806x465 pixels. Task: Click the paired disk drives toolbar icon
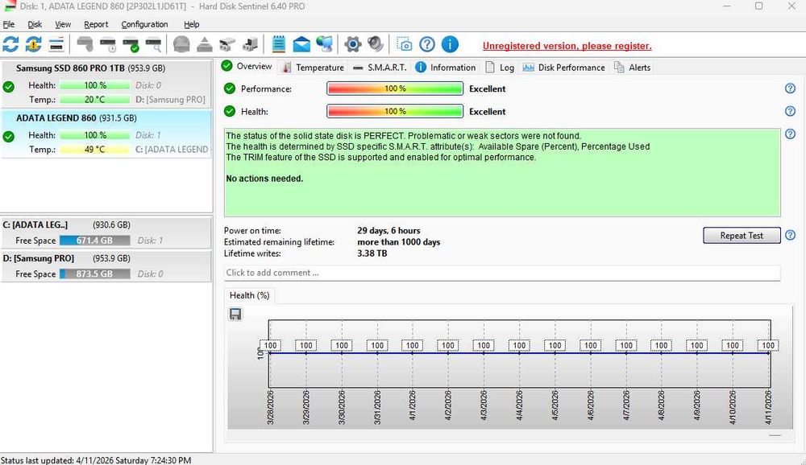pyautogui.click(x=227, y=45)
